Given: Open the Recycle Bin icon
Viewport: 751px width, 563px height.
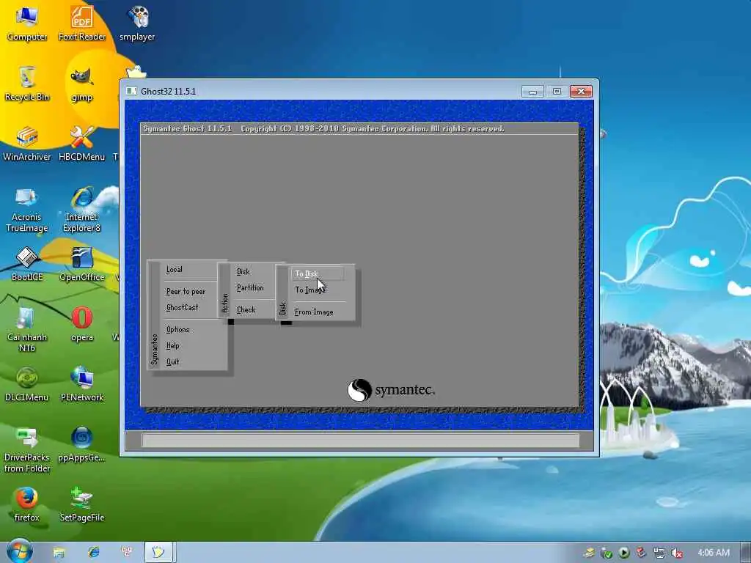Looking at the screenshot, I should coord(27,84).
